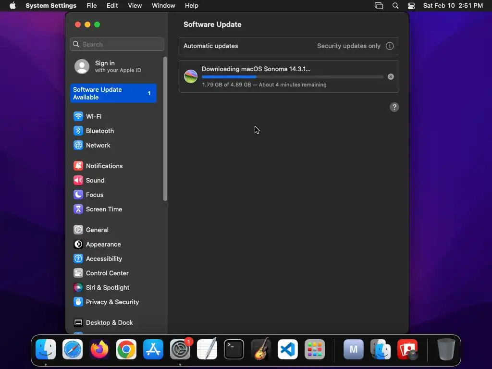This screenshot has height=369, width=492.
Task: Select General in the sidebar
Action: click(x=113, y=230)
